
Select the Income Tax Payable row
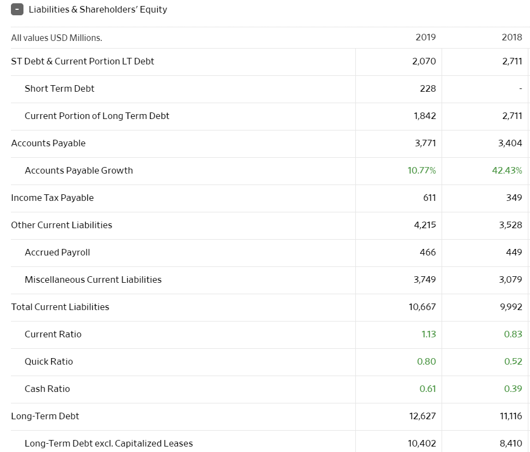52,198
